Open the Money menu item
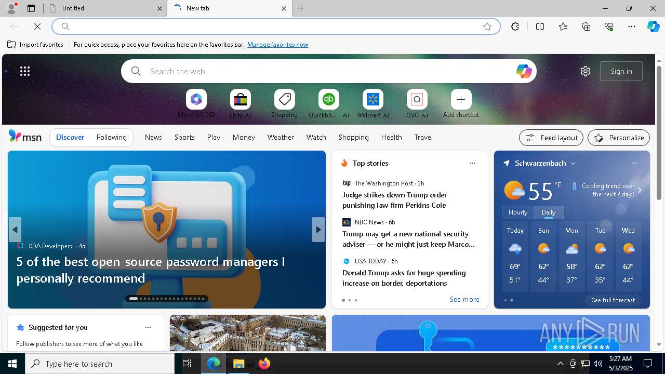 pyautogui.click(x=244, y=137)
